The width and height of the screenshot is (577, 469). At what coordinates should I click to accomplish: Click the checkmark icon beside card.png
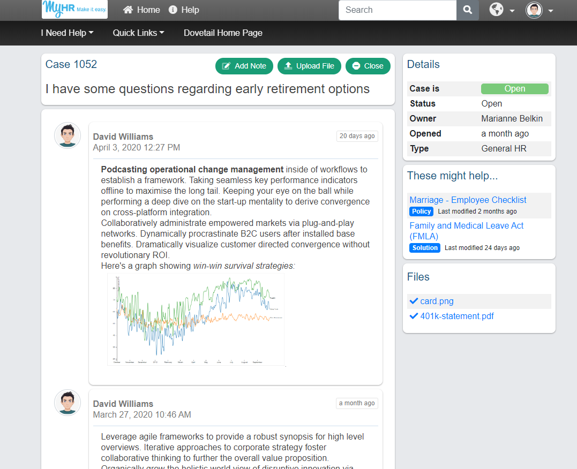(x=414, y=301)
